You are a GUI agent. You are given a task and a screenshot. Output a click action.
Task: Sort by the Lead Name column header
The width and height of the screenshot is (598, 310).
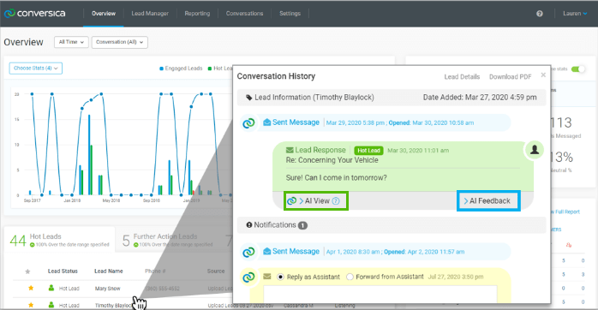tap(109, 271)
